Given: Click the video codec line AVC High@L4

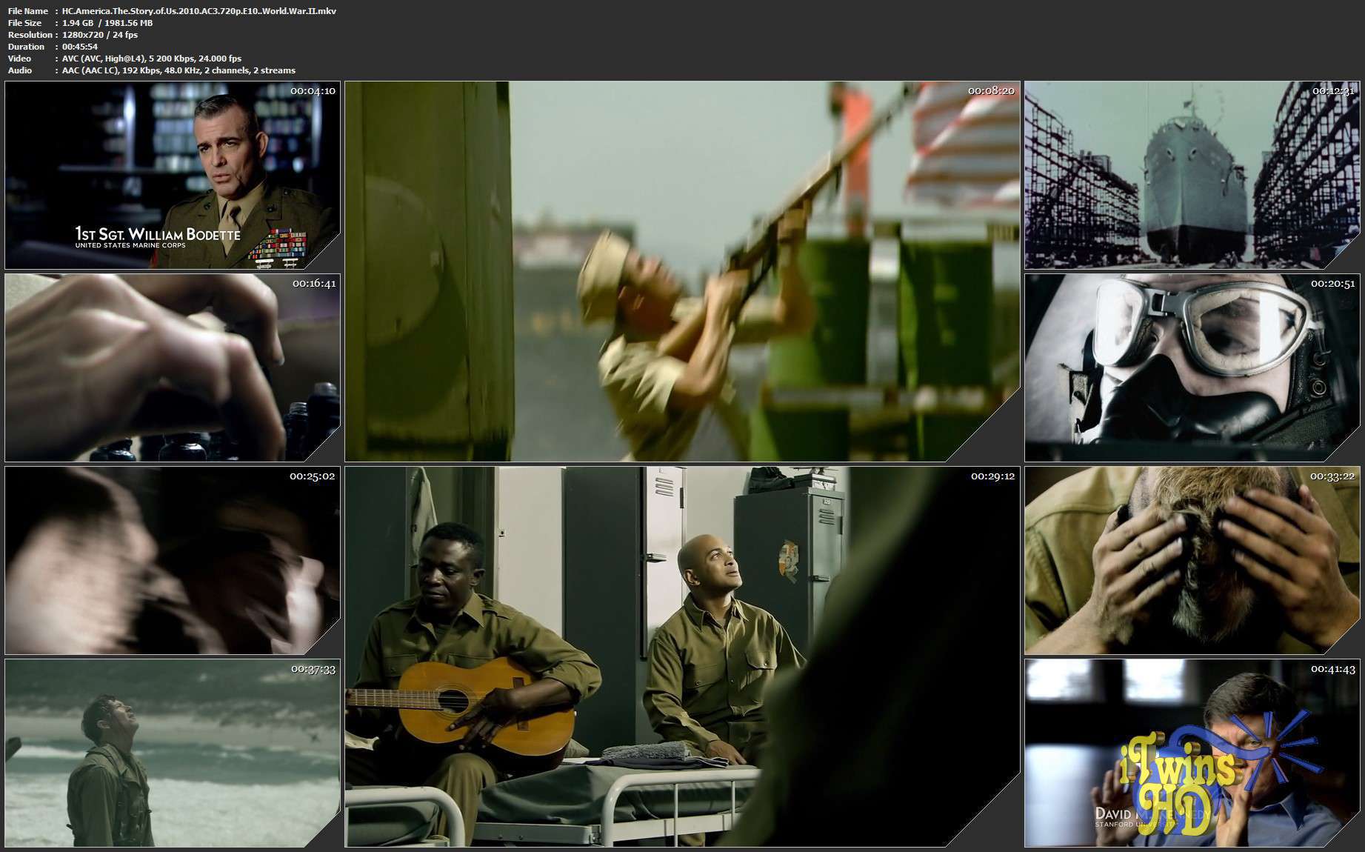Looking at the screenshot, I should (152, 59).
